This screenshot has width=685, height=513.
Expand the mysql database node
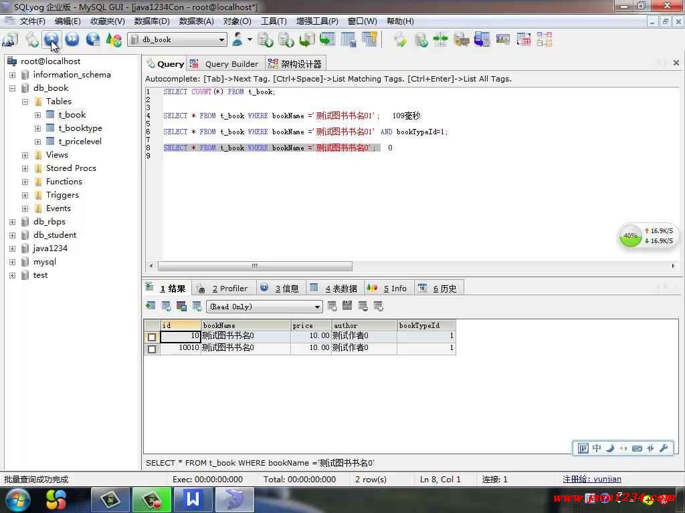tap(12, 262)
